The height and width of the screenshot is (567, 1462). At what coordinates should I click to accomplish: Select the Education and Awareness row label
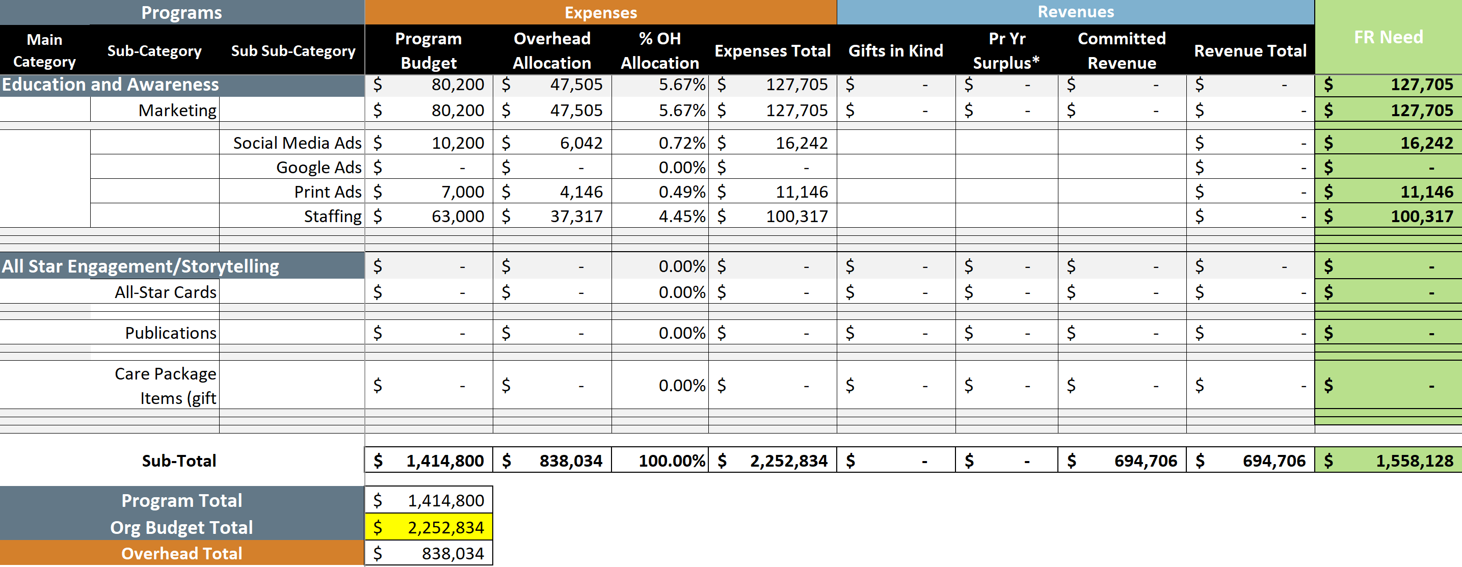point(111,85)
